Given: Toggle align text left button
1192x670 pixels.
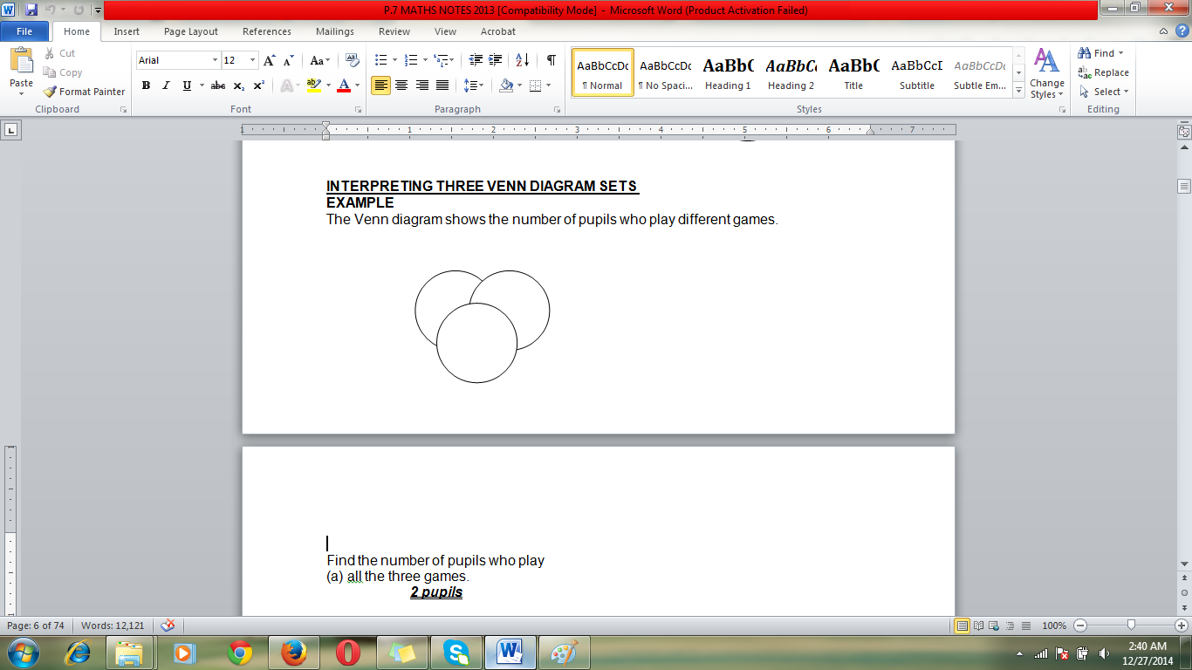Looking at the screenshot, I should coord(380,85).
